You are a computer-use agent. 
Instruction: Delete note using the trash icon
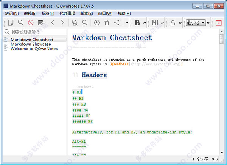pyautogui.click(x=107, y=23)
